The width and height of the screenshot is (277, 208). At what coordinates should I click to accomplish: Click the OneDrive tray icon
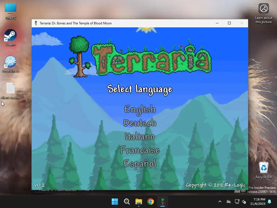coord(229,201)
